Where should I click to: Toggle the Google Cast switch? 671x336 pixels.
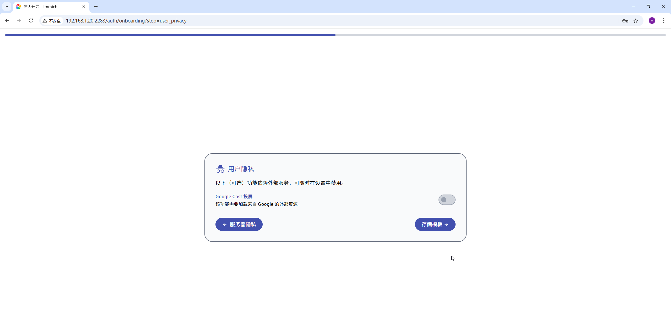point(447,200)
